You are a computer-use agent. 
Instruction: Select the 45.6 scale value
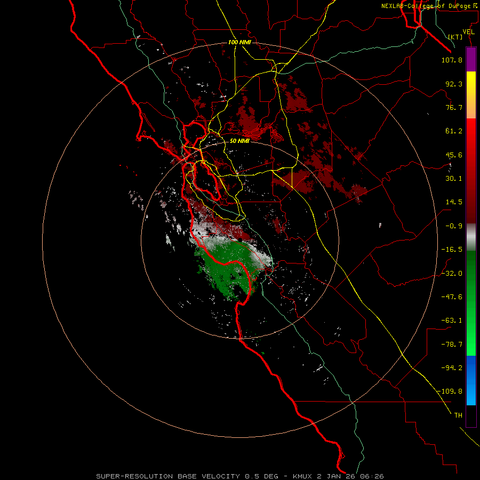(x=454, y=155)
